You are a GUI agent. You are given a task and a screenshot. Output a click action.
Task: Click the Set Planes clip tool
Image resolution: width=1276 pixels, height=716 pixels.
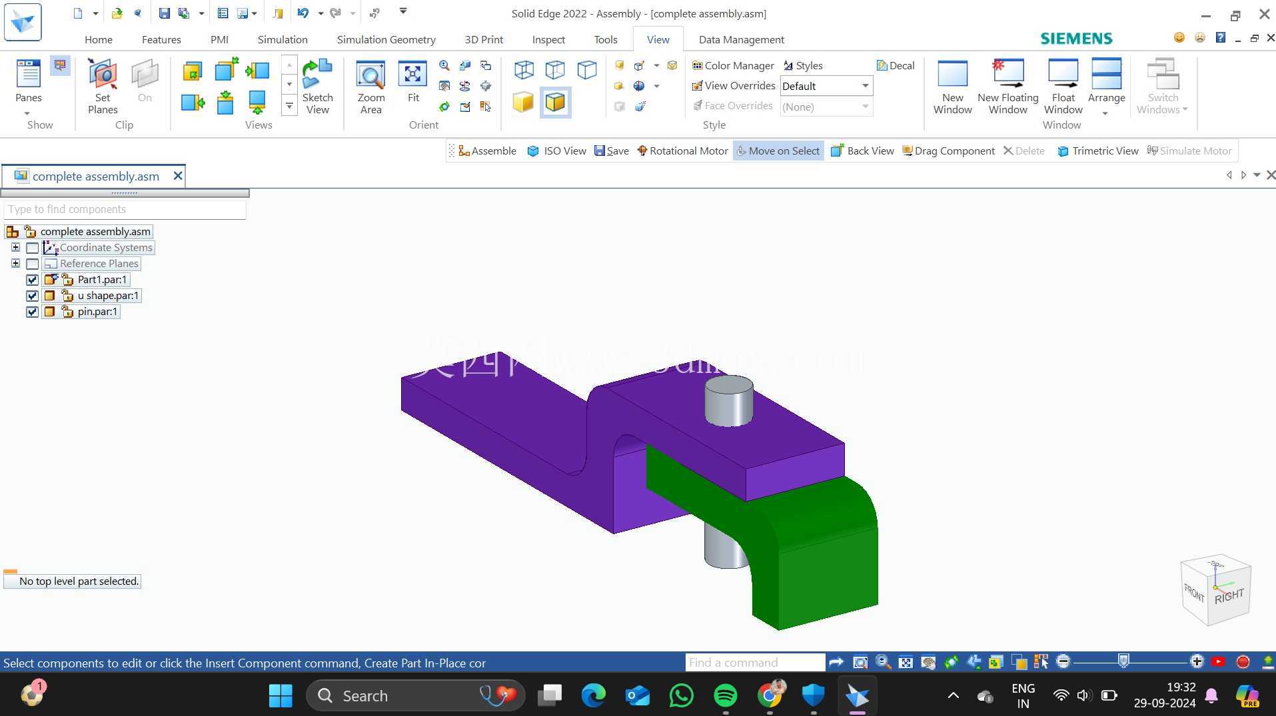(103, 87)
